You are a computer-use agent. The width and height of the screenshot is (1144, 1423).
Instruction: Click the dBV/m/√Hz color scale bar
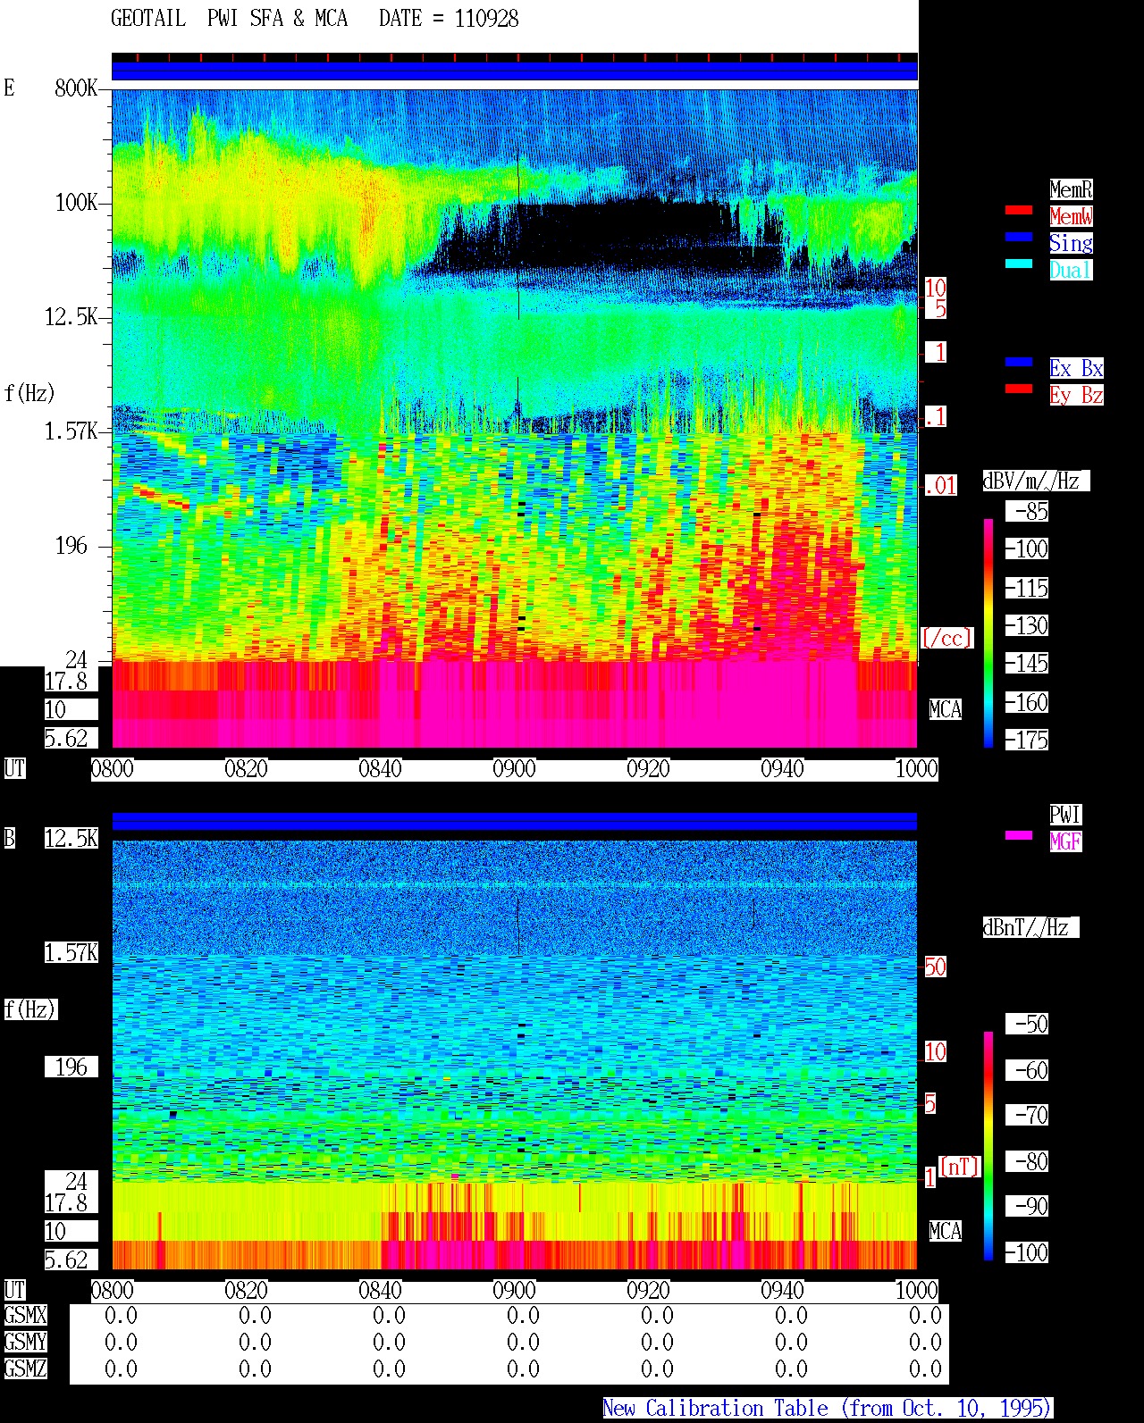[x=988, y=632]
